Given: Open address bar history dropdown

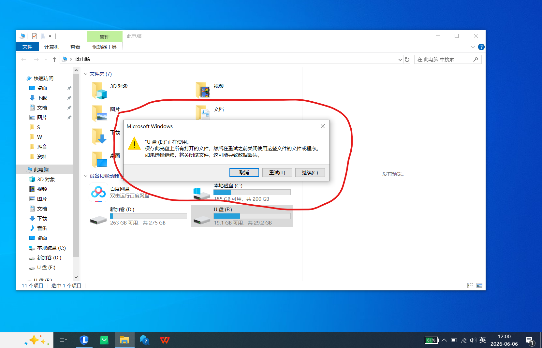Looking at the screenshot, I should (x=400, y=59).
